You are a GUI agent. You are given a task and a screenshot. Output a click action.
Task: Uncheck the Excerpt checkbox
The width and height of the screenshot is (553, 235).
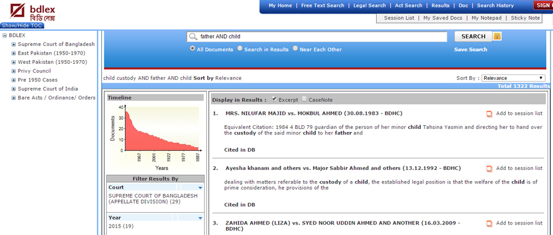275,99
